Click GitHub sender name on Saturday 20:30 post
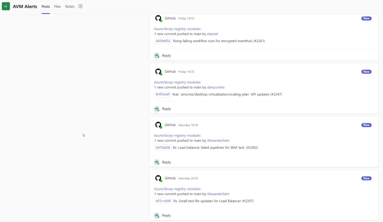This screenshot has width=383, height=222. click(170, 178)
